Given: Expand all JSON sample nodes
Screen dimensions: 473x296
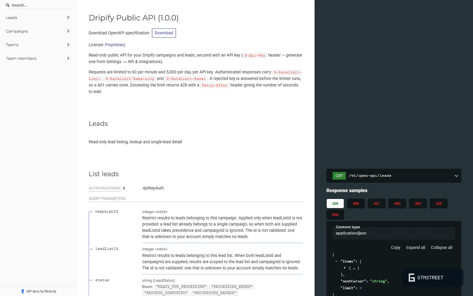Looking at the screenshot, I should [416, 248].
